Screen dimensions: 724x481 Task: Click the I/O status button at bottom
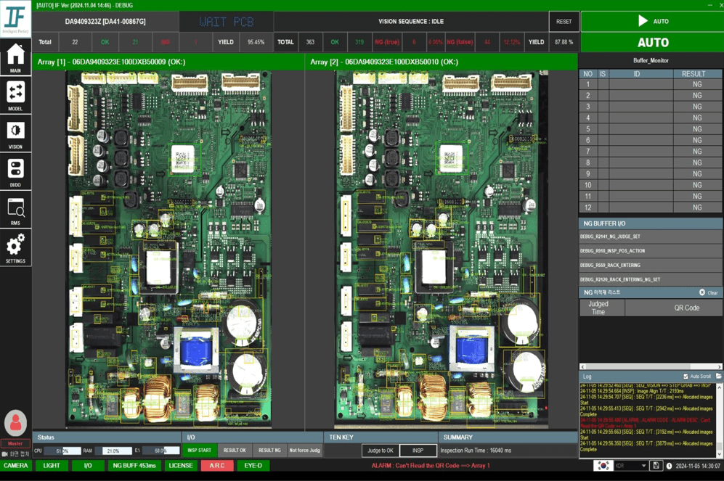pos(88,466)
